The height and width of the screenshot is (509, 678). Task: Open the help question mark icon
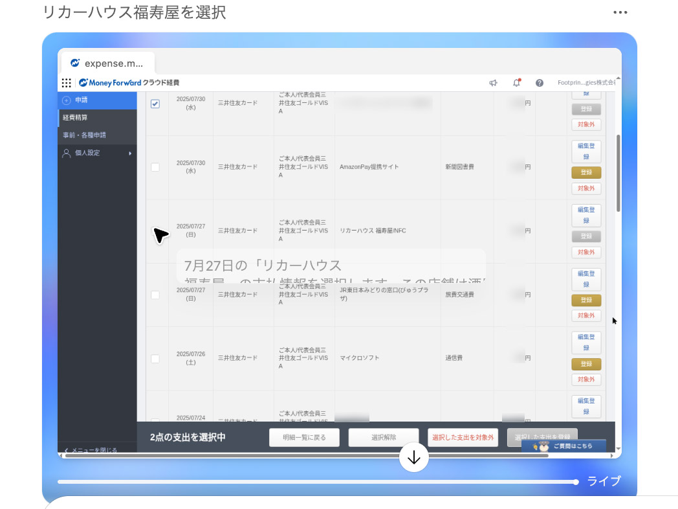(x=539, y=83)
